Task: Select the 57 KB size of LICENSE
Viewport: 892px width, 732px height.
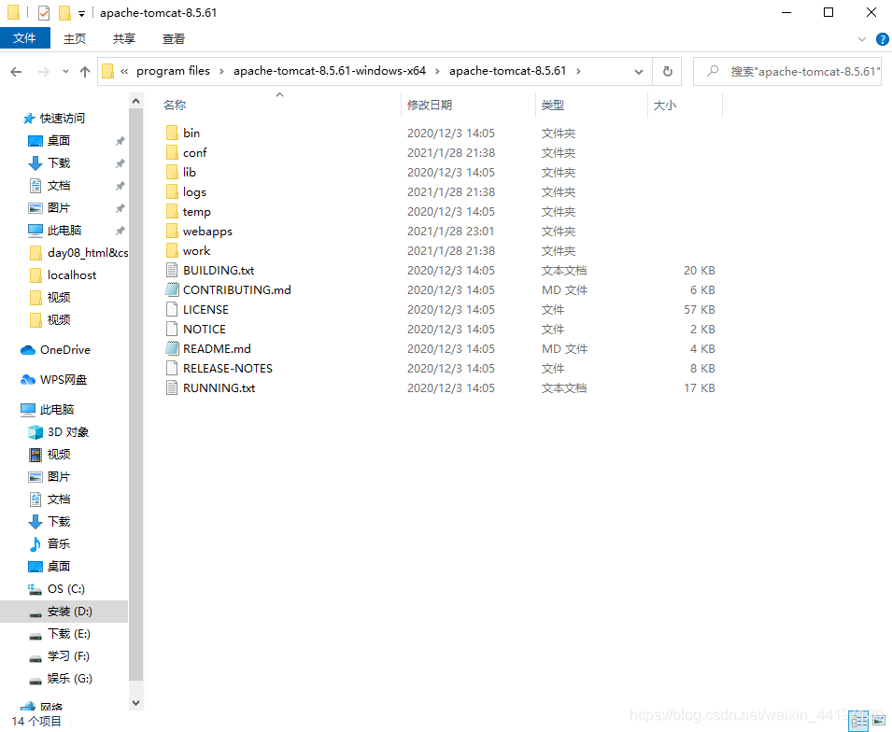Action: tap(700, 310)
